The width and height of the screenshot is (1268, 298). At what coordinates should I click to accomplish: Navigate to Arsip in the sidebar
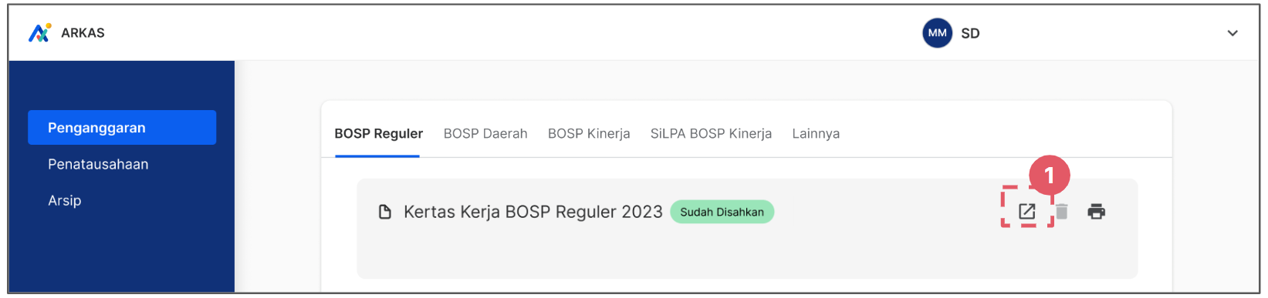65,200
